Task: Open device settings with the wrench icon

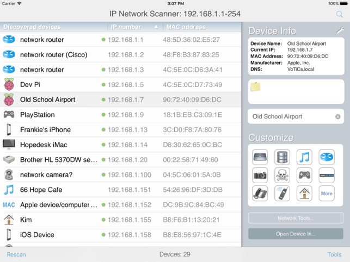Action: tap(340, 30)
